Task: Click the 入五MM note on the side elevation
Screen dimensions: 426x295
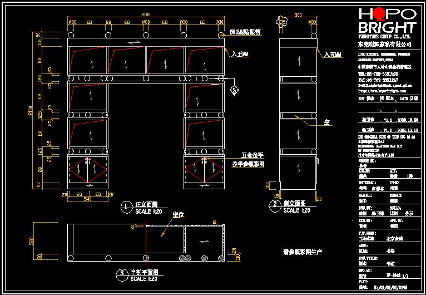Action: (333, 55)
